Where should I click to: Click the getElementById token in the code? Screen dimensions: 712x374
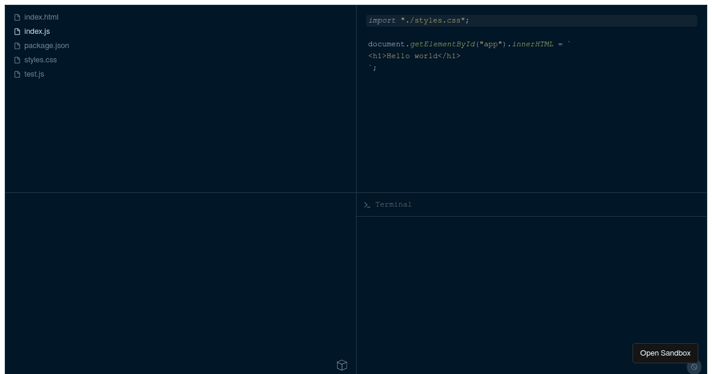(x=442, y=44)
